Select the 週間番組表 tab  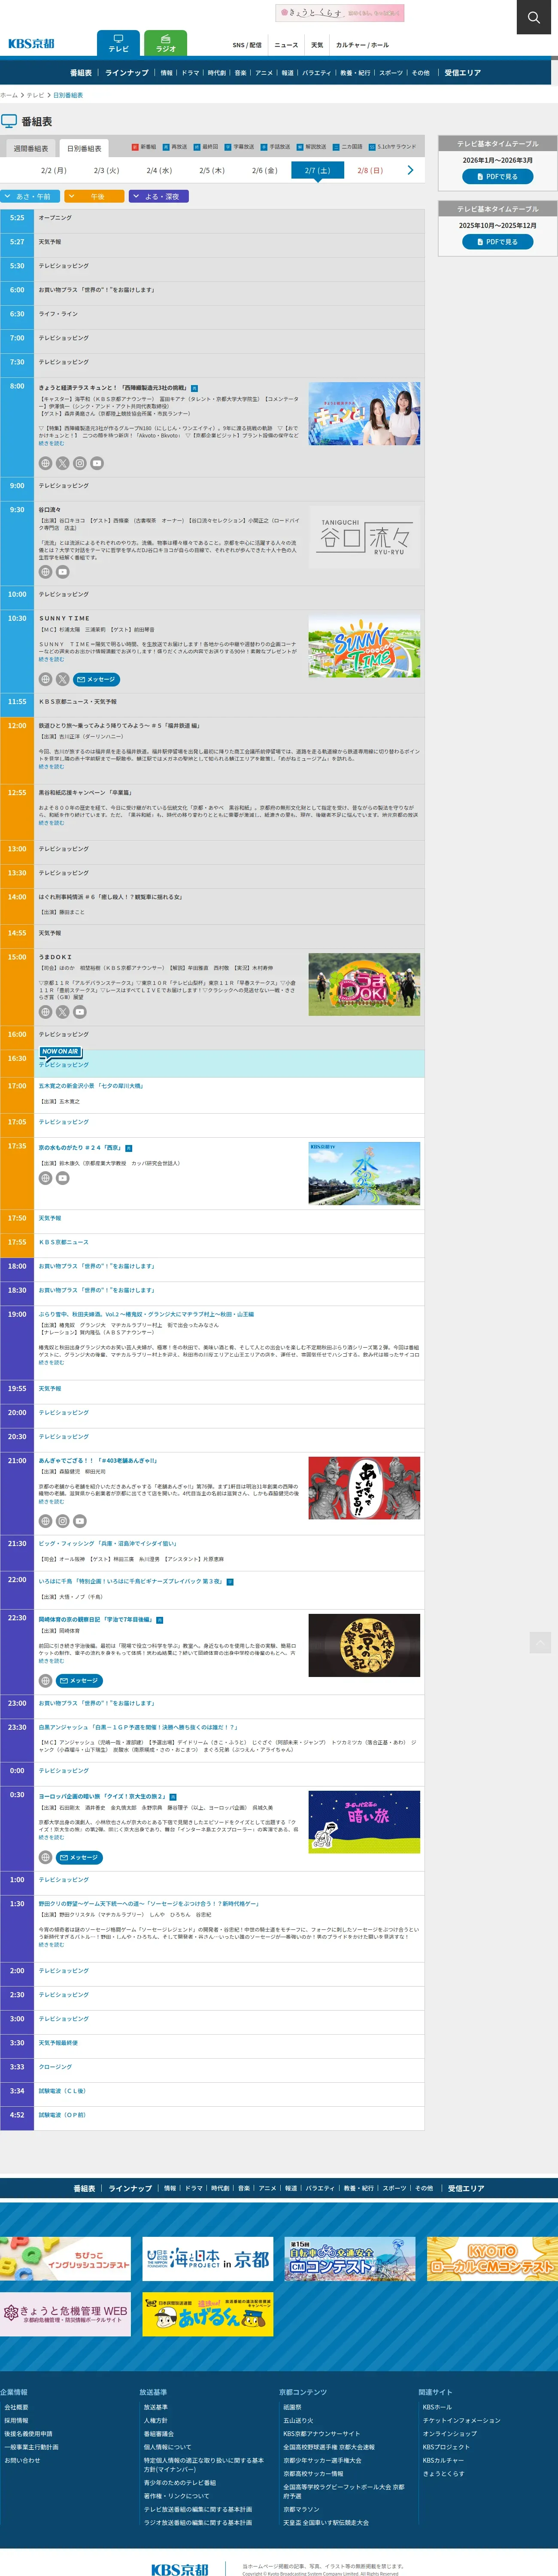(x=31, y=148)
